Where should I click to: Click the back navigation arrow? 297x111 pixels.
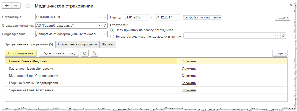[7, 6]
